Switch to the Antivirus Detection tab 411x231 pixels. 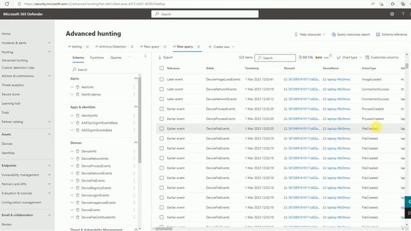(x=111, y=47)
